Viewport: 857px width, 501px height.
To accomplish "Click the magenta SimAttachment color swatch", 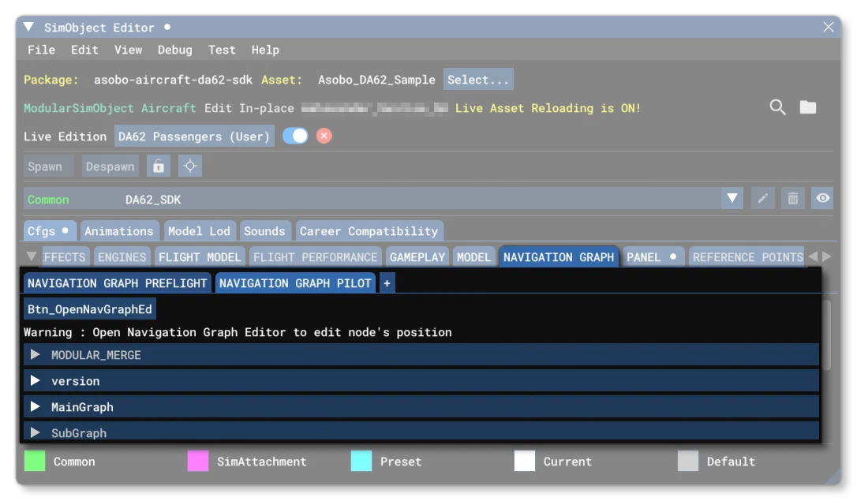I will pyautogui.click(x=198, y=461).
